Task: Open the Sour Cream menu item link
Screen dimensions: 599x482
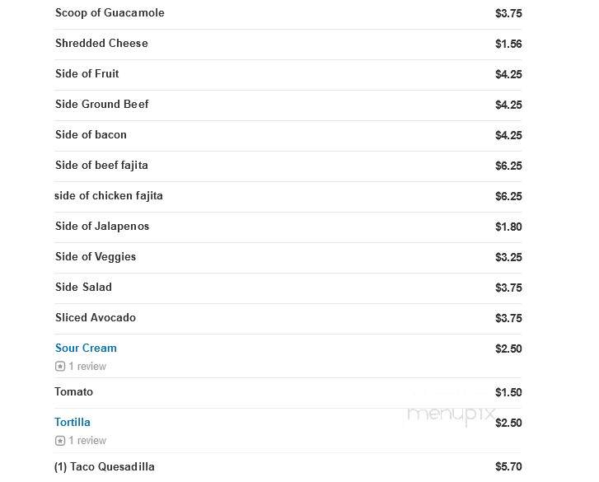Action: [x=86, y=348]
